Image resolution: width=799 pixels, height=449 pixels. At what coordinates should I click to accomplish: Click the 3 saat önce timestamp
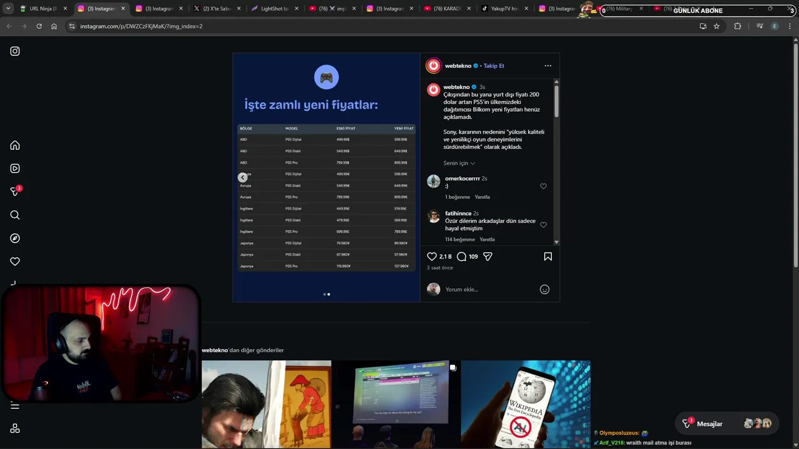(x=440, y=268)
